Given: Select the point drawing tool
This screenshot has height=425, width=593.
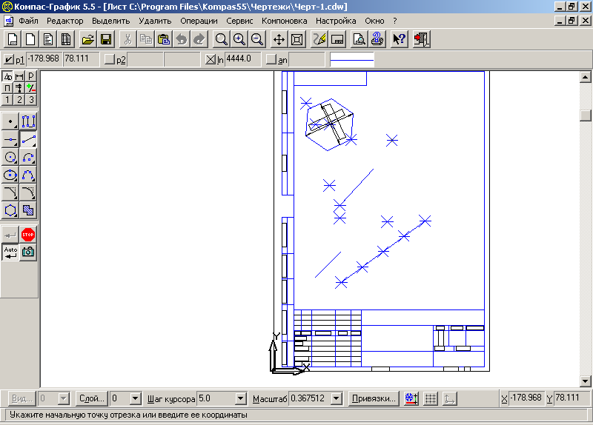Looking at the screenshot, I should tap(10, 121).
